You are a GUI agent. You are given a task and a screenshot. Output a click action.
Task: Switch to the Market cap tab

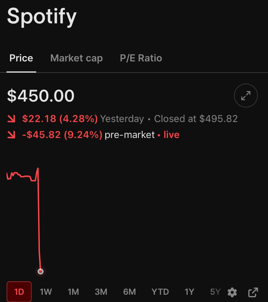point(76,58)
